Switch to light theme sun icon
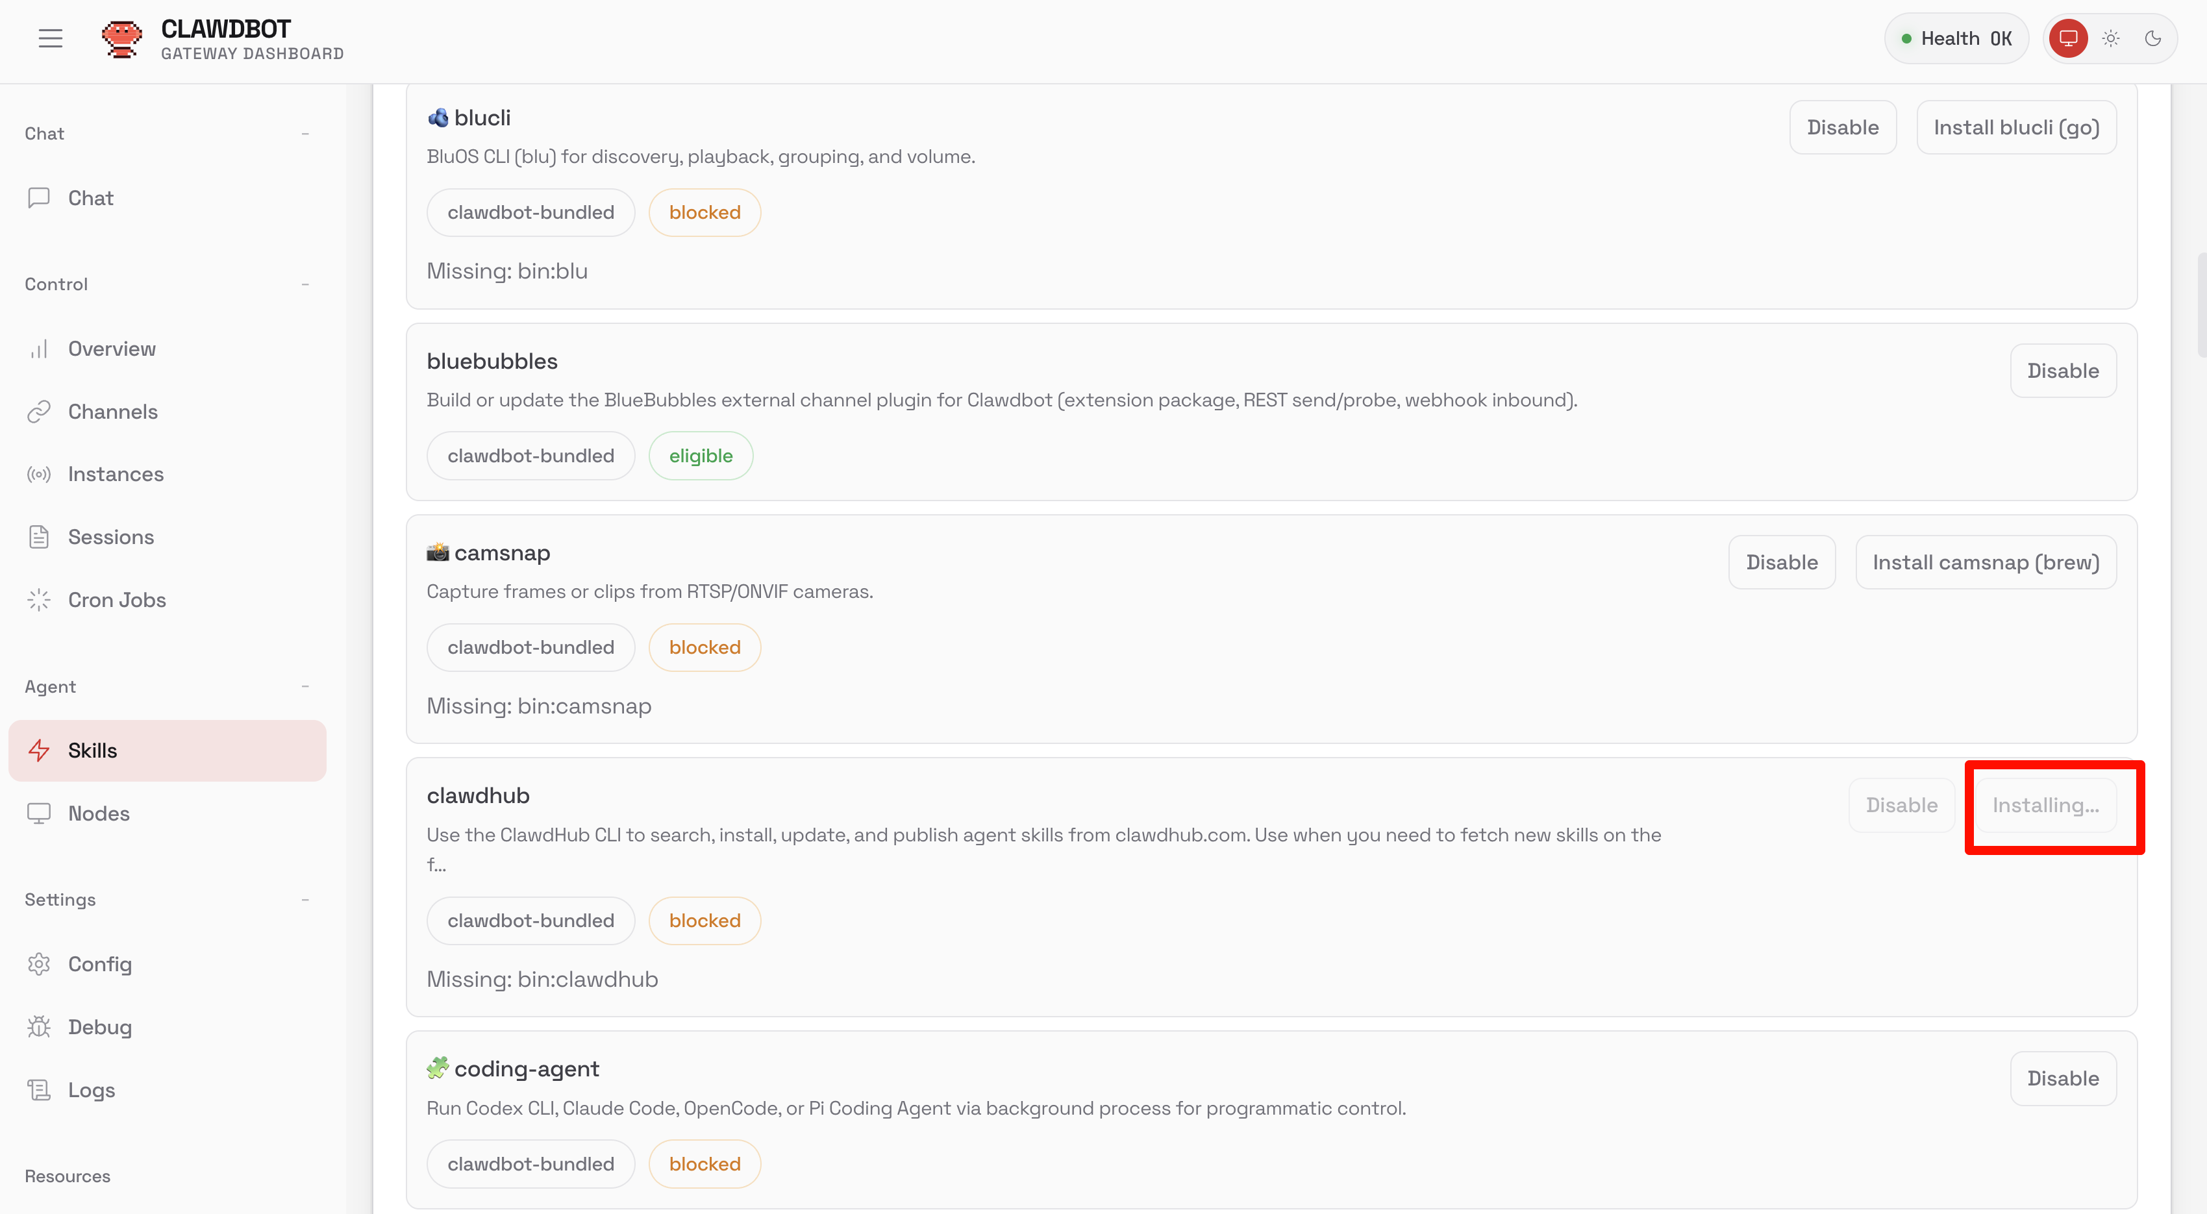 tap(2111, 38)
